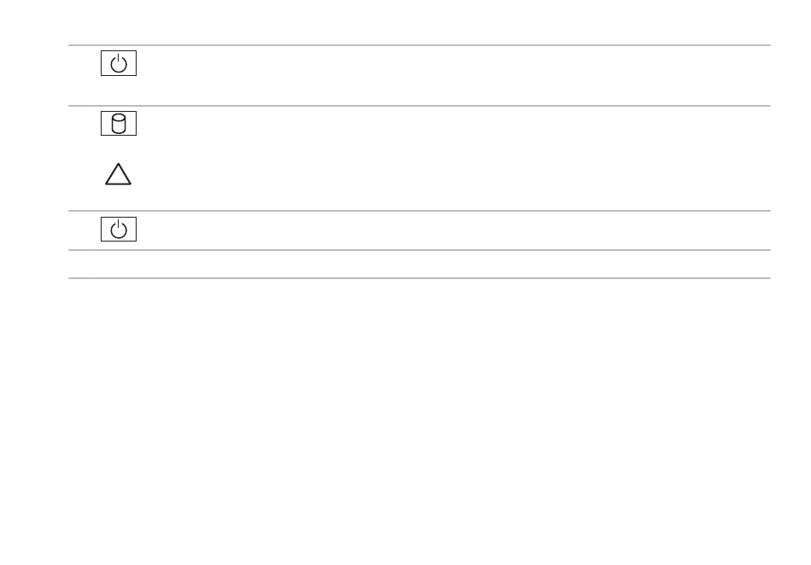Click the caution triangle icon
Viewport: 811px width, 565px height.
coord(118,174)
